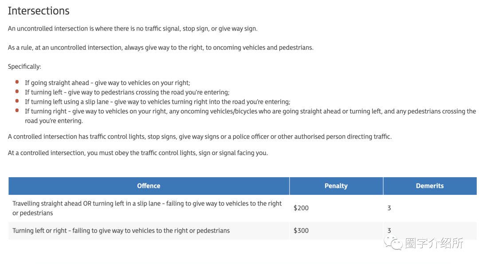Click the bullet beside 'If turning left - give way to pedestrians'
The height and width of the screenshot is (264, 479).
coord(17,92)
